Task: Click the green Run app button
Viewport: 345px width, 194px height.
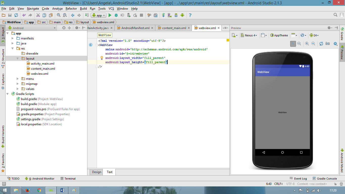Action: [x=110, y=15]
